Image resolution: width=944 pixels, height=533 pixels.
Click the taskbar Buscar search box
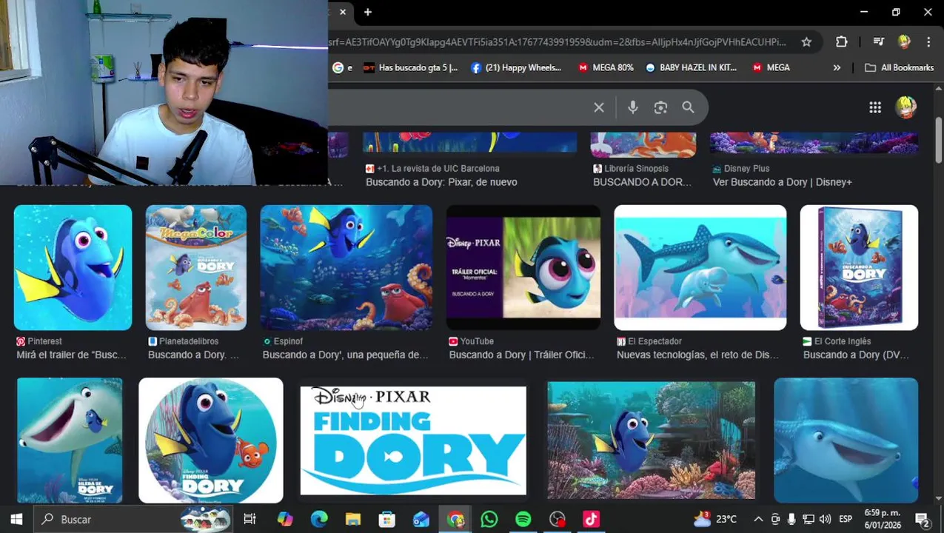[x=133, y=520]
